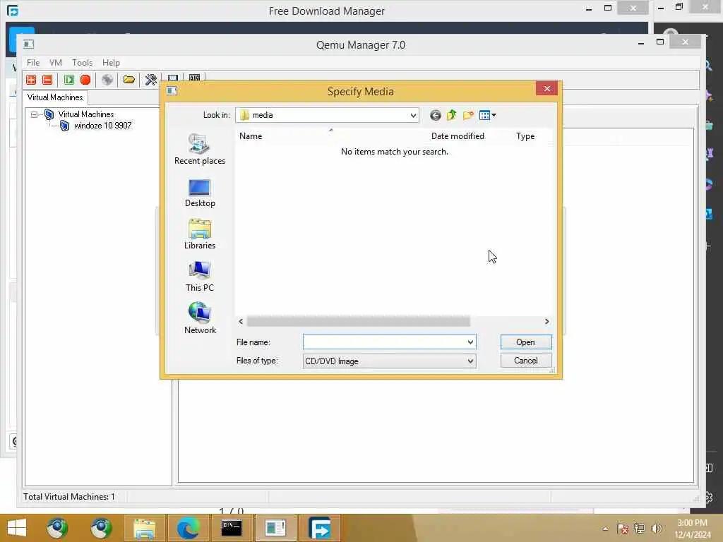Click the green start VM icon
The height and width of the screenshot is (542, 723).
tap(69, 80)
